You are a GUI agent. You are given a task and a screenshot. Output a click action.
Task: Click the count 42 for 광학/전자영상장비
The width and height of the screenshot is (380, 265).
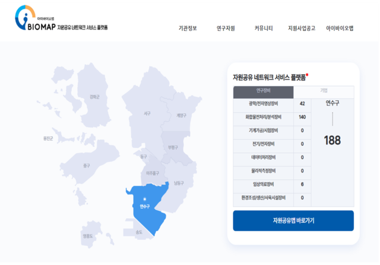click(x=302, y=104)
